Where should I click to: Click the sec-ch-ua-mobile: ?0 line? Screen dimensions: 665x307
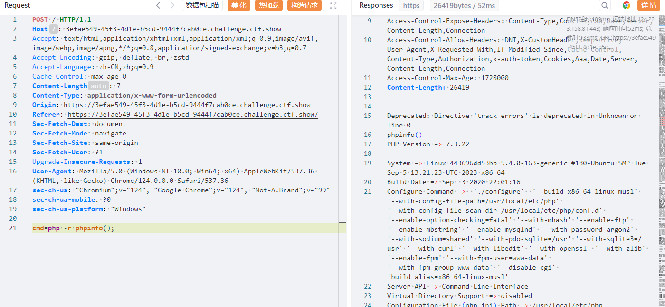tap(72, 199)
